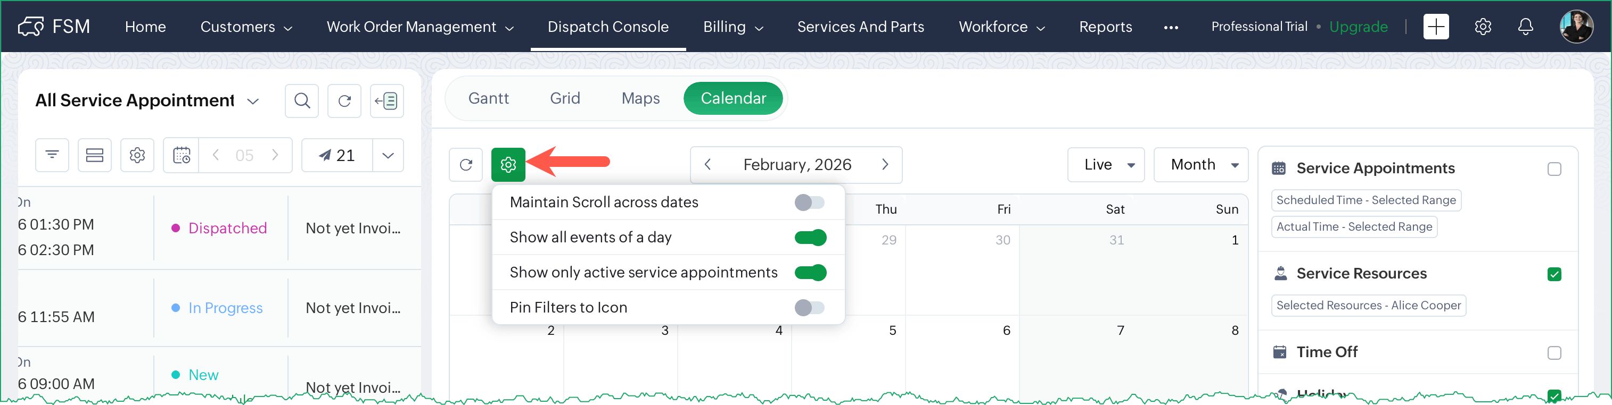Image resolution: width=1612 pixels, height=405 pixels.
Task: Click the plus create-new icon
Action: [1436, 26]
